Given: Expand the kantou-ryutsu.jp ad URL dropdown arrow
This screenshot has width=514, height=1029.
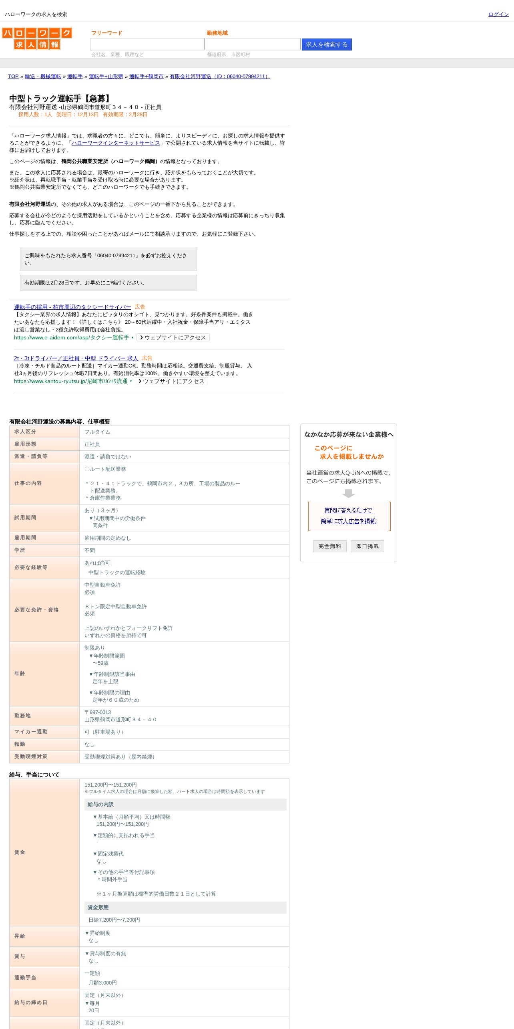Looking at the screenshot, I should [x=131, y=381].
